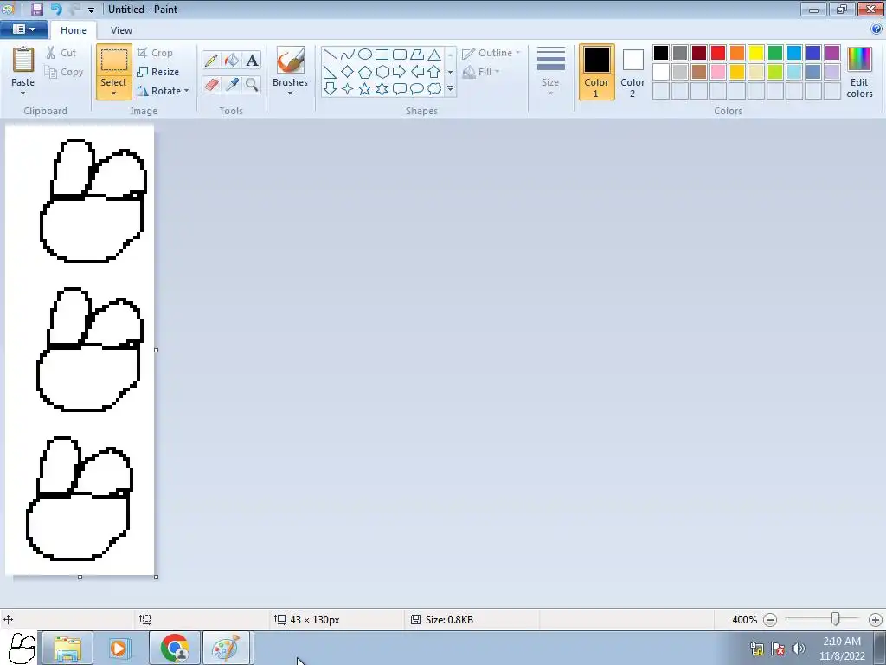This screenshot has height=665, width=886.
Task: Expand the Brushes dropdown arrow
Action: coord(291,94)
